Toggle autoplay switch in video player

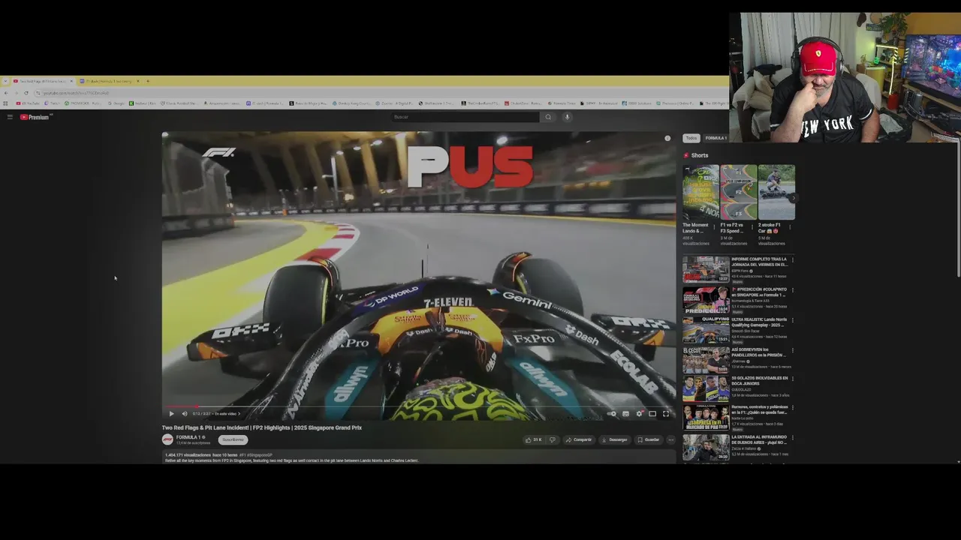tap(612, 413)
